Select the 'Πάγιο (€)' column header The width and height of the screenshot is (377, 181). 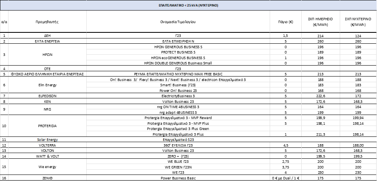point(285,21)
